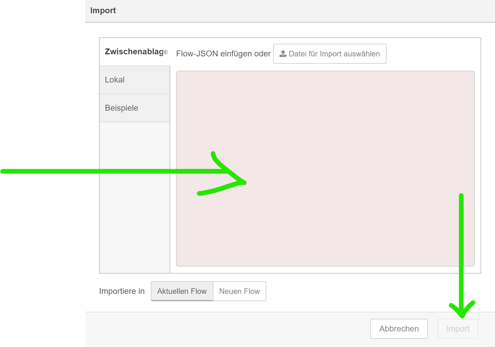This screenshot has height=347, width=495.
Task: Toggle import into Neuen Flow
Action: [240, 291]
